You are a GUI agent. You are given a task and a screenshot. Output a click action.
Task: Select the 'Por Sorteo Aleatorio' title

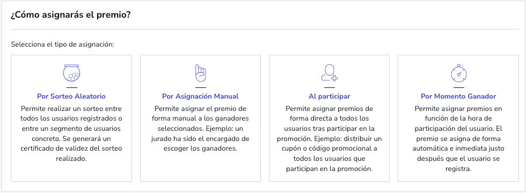coord(71,96)
